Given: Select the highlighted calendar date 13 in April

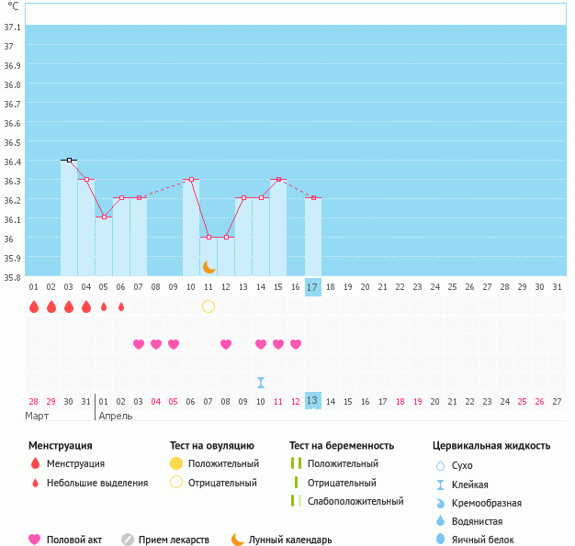Looking at the screenshot, I should click(312, 401).
